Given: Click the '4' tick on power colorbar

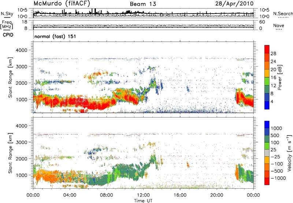Looking at the screenshot, I should click(272, 101).
